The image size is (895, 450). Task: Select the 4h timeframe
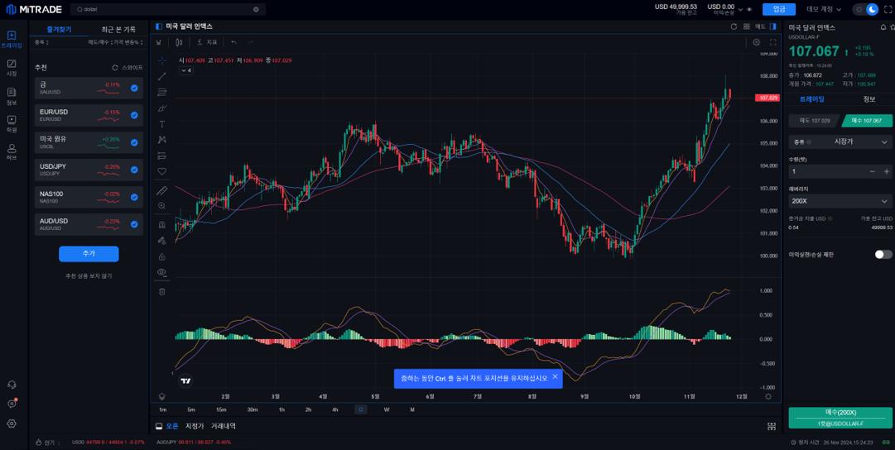pyautogui.click(x=334, y=409)
